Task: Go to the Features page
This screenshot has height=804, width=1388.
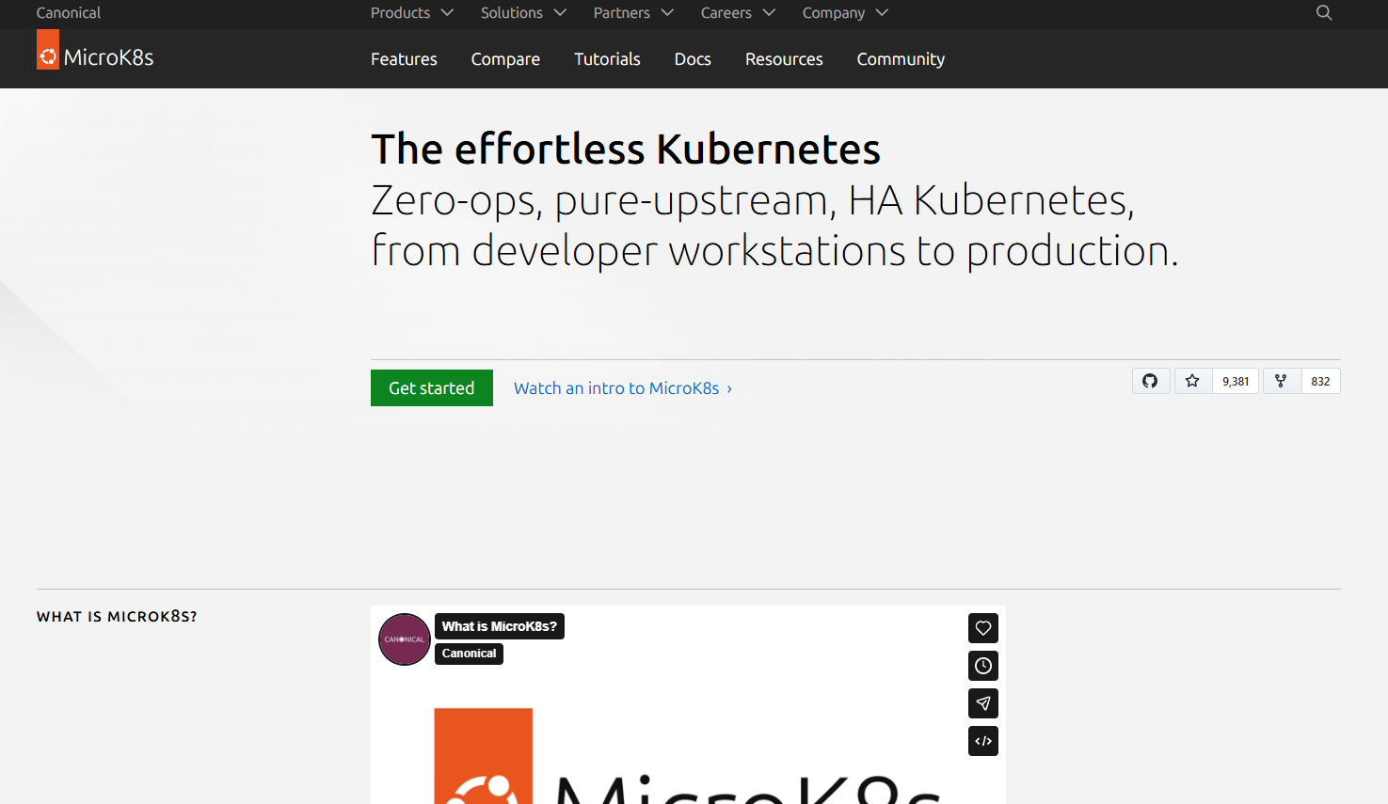Action: pos(404,59)
